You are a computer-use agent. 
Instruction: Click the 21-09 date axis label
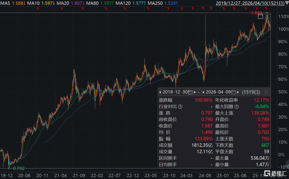click(x=79, y=176)
